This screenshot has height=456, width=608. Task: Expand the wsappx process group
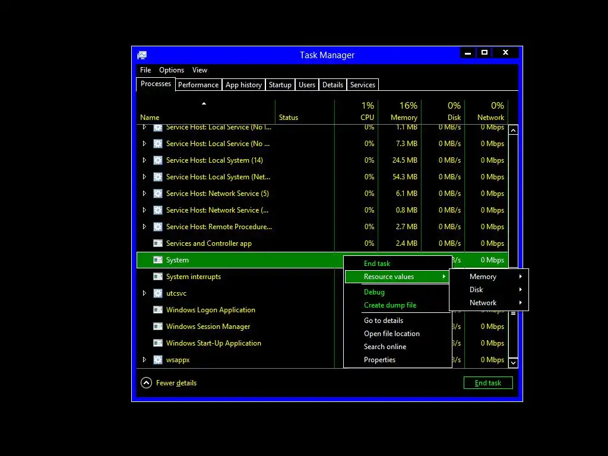click(x=144, y=360)
